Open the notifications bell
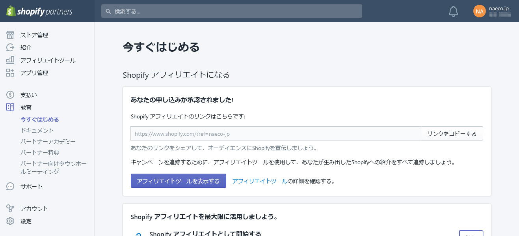Viewport: 519px width, 236px height. (453, 11)
